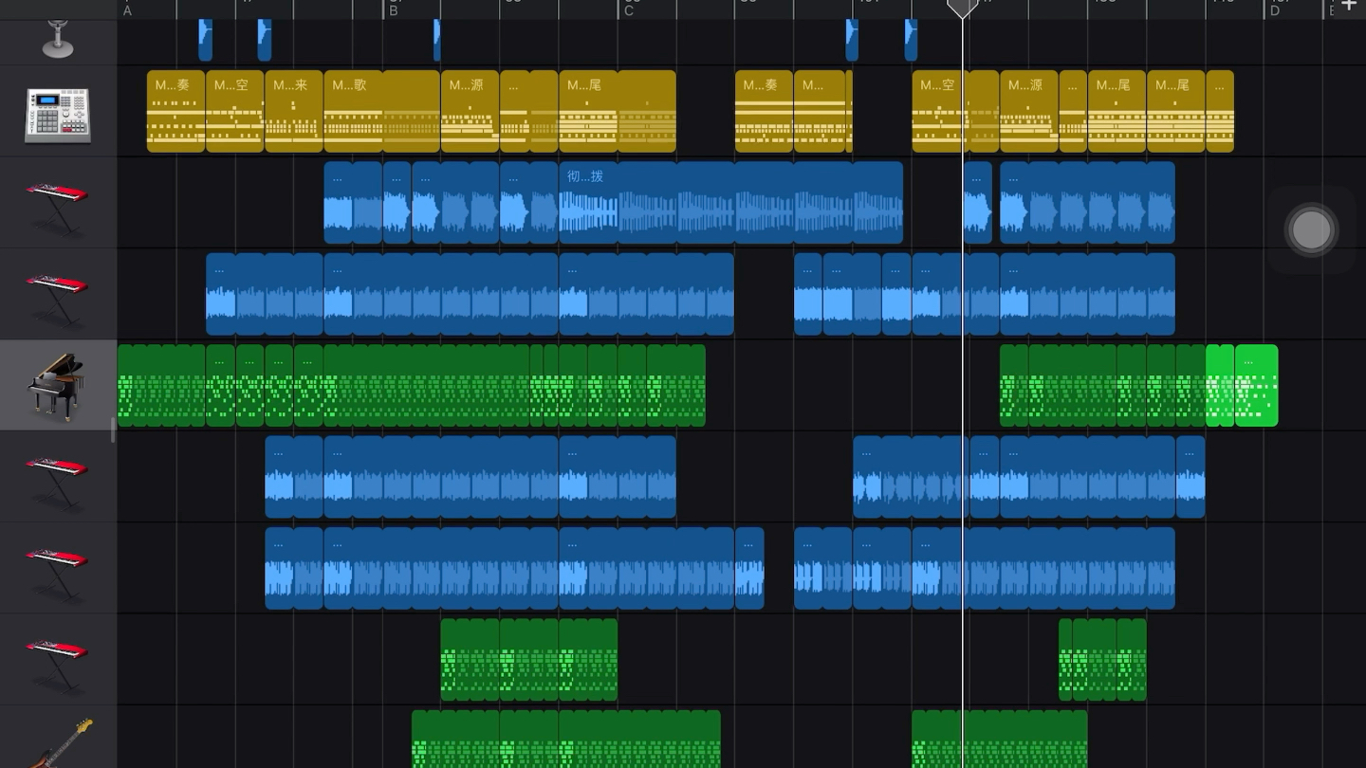The width and height of the screenshot is (1366, 768).
Task: Select rightmost small green region above bass track
Action: click(1132, 659)
